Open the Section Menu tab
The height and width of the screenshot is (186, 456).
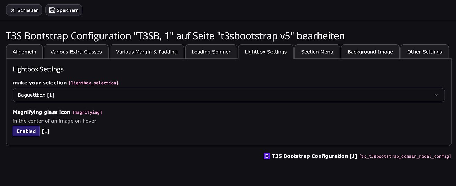click(x=317, y=52)
